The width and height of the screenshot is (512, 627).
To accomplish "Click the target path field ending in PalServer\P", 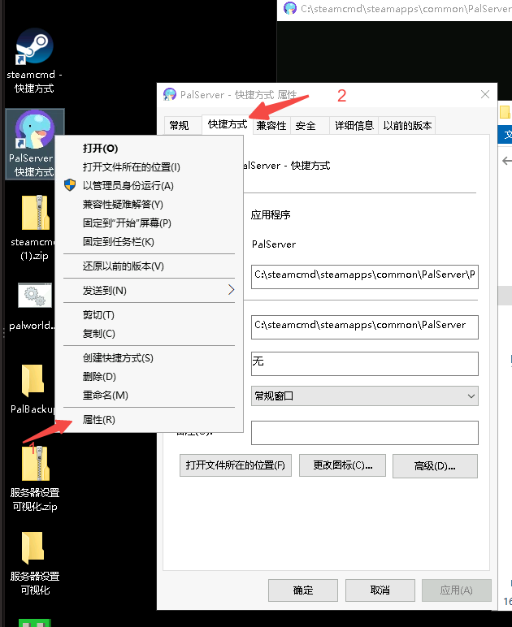I will point(364,276).
